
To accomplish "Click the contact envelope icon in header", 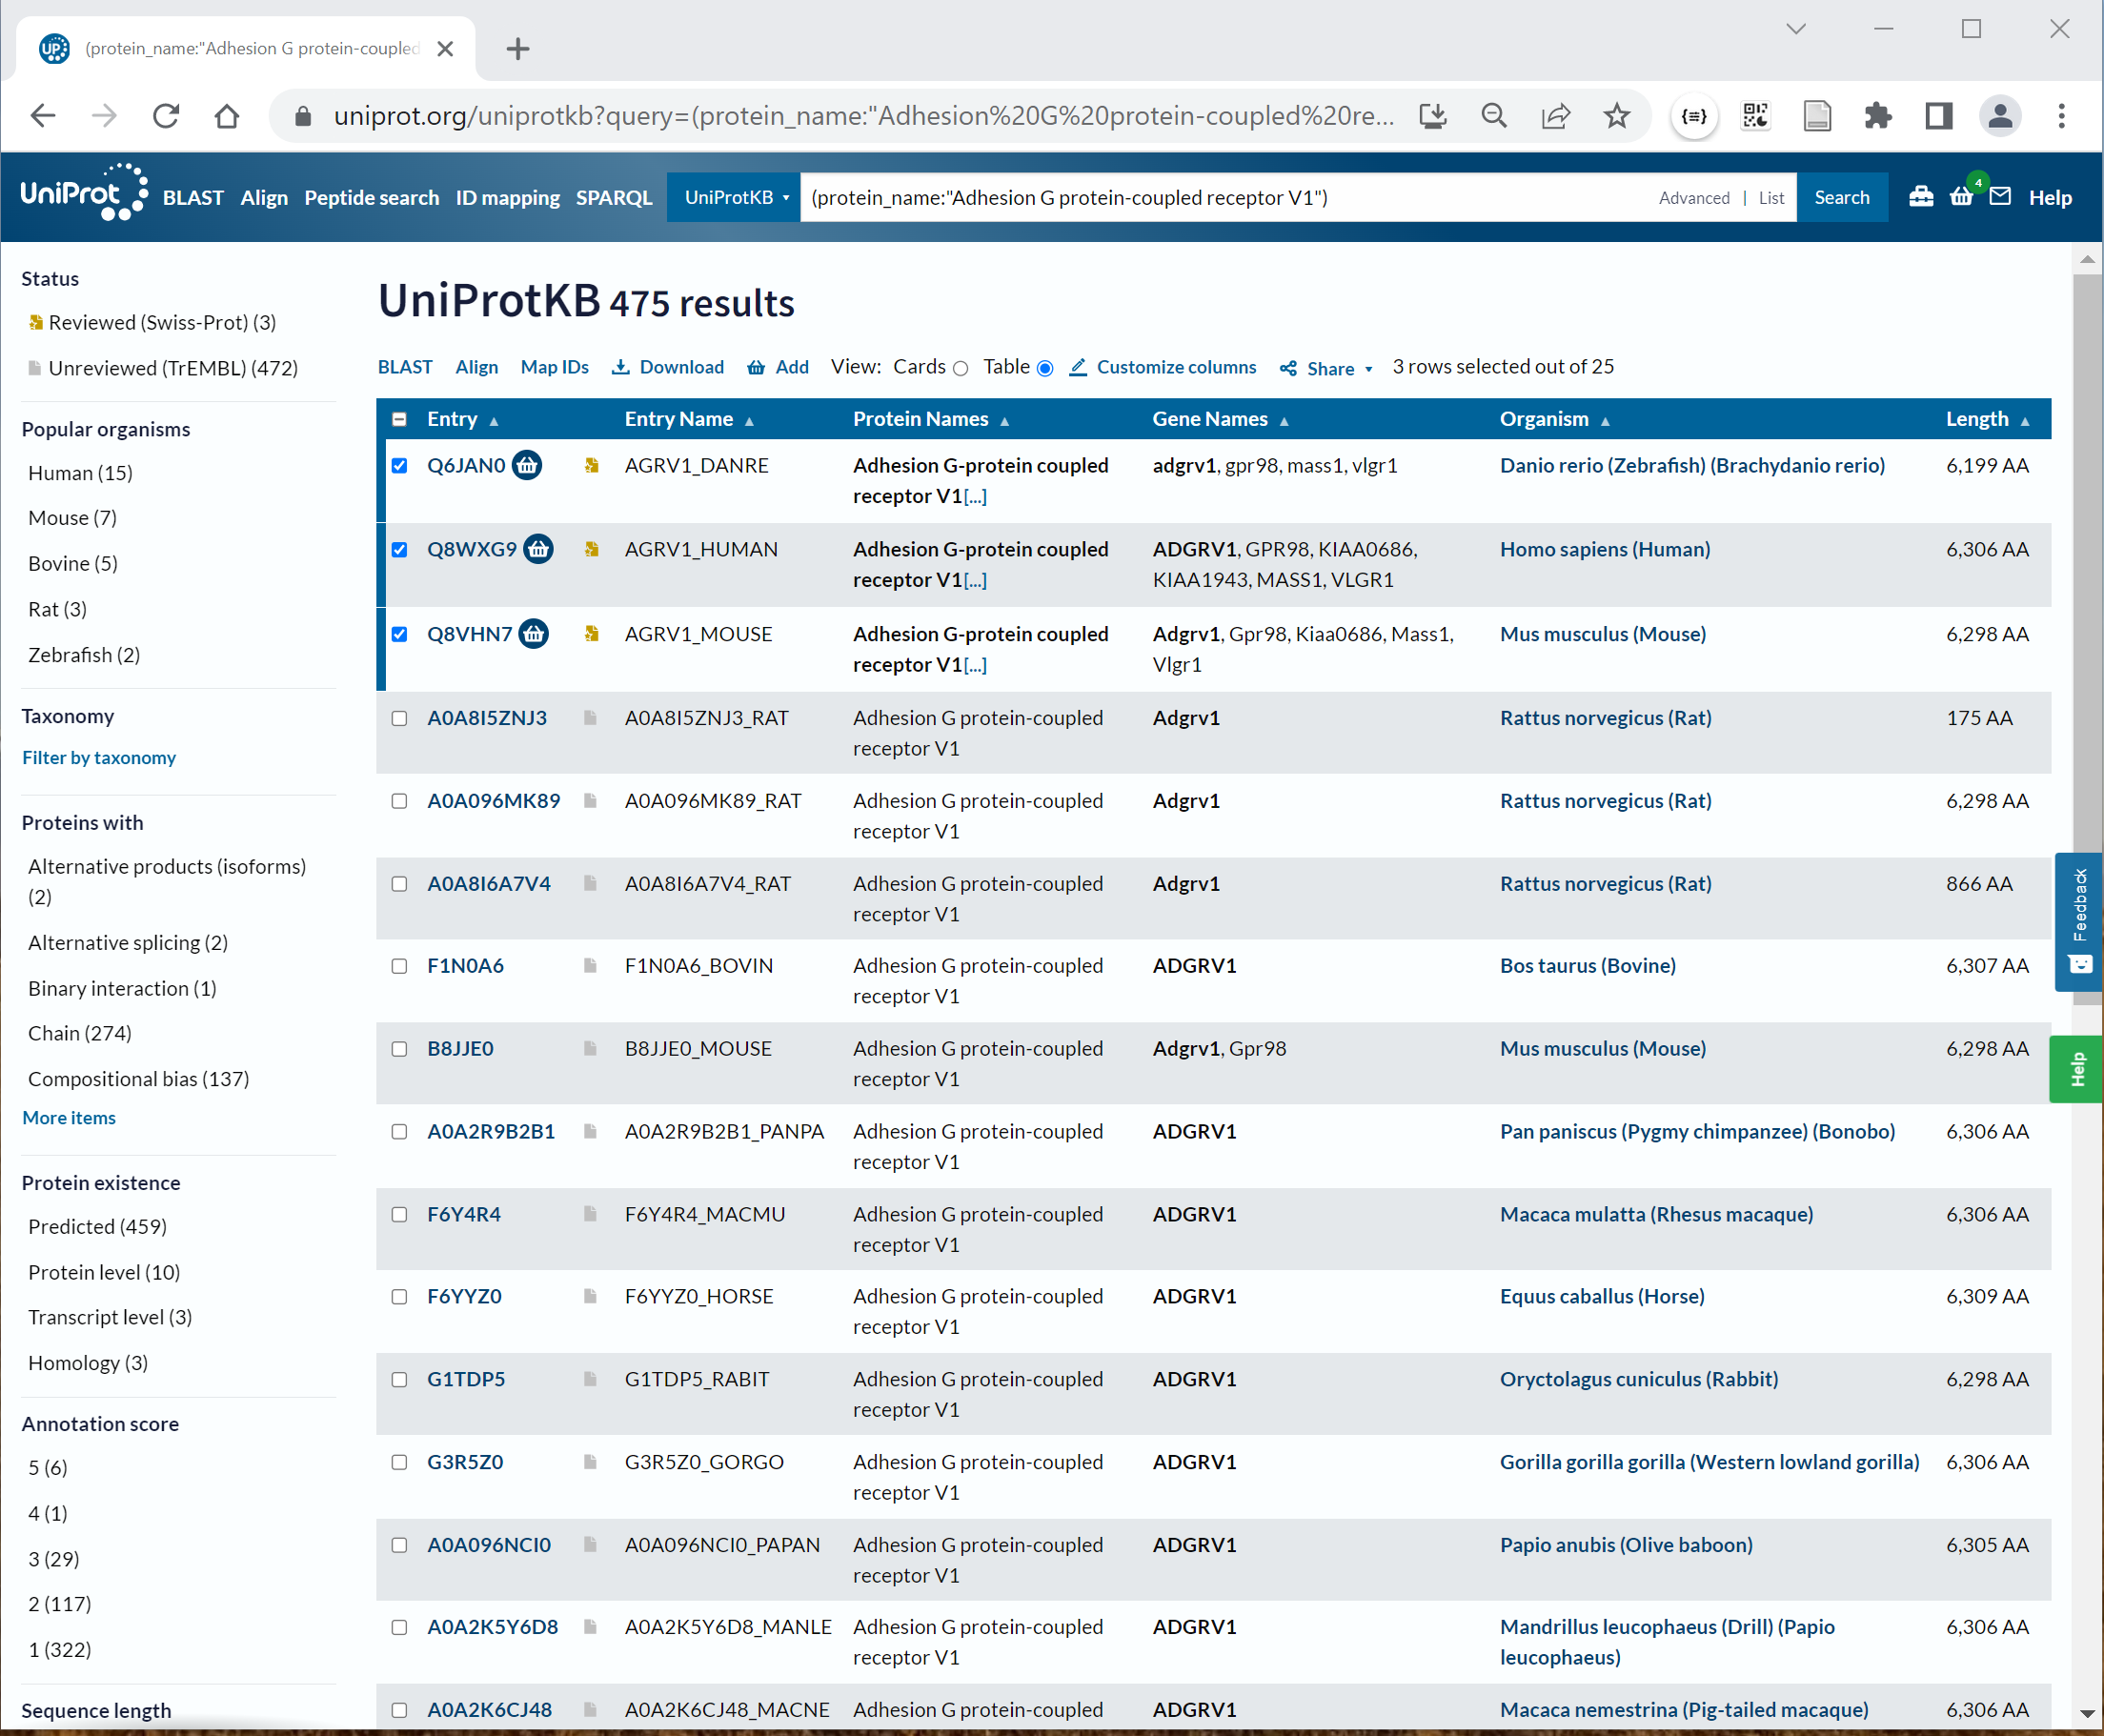I will pos(2000,196).
